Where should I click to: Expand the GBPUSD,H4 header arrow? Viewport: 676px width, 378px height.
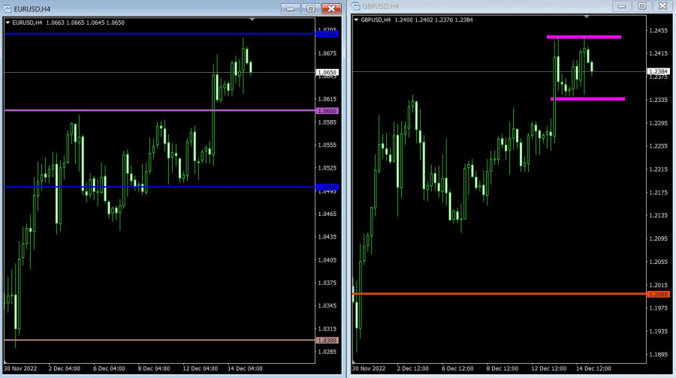point(357,20)
